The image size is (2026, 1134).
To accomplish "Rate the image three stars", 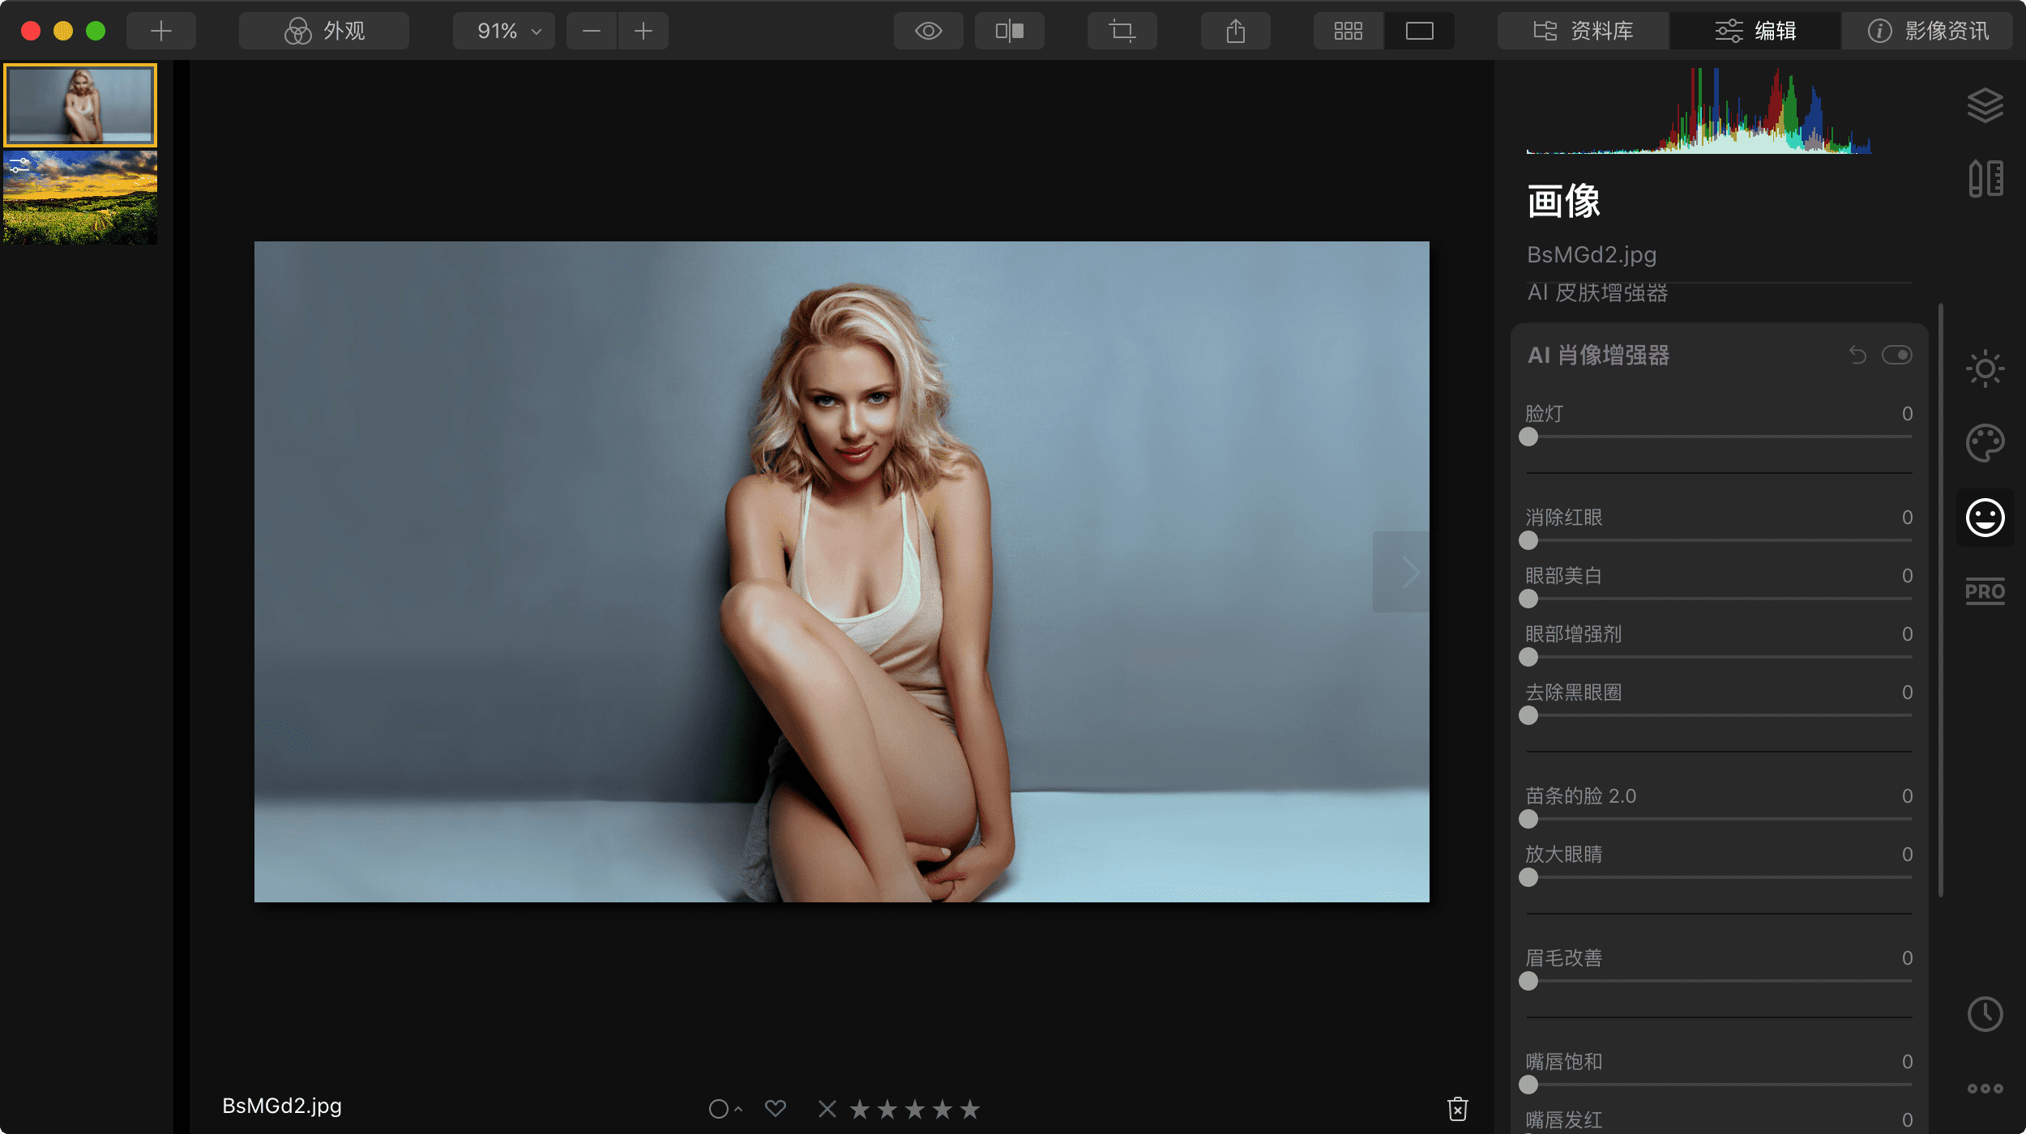I will tap(915, 1109).
